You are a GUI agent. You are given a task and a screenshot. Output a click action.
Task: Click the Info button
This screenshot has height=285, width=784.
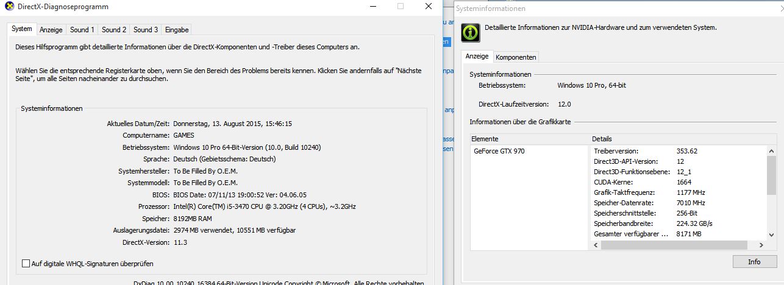click(x=754, y=261)
